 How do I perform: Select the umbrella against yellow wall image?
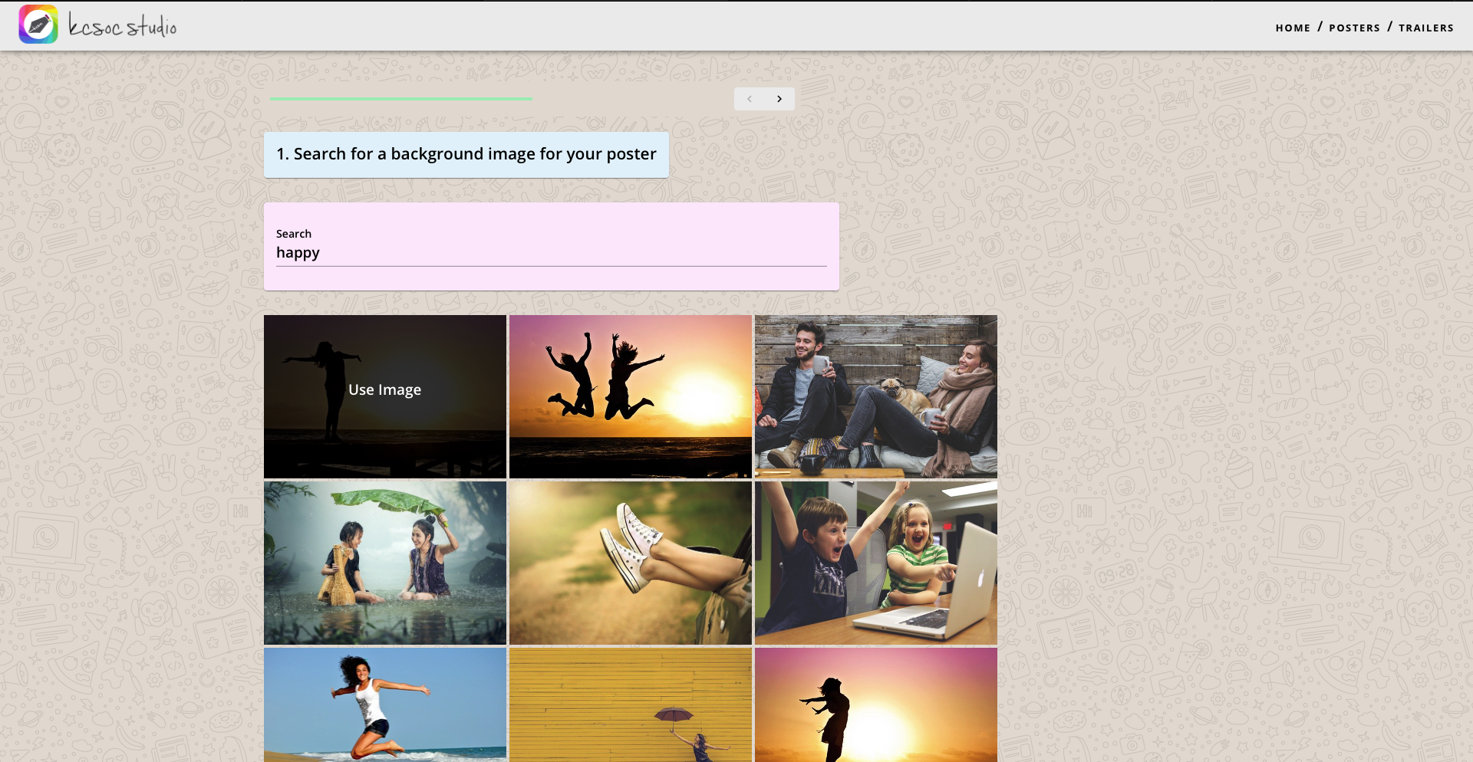[631, 705]
